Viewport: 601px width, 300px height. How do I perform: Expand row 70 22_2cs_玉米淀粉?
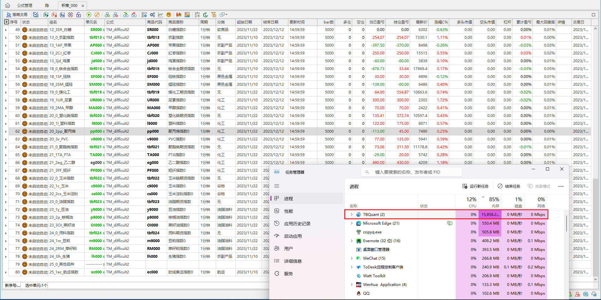[6, 194]
